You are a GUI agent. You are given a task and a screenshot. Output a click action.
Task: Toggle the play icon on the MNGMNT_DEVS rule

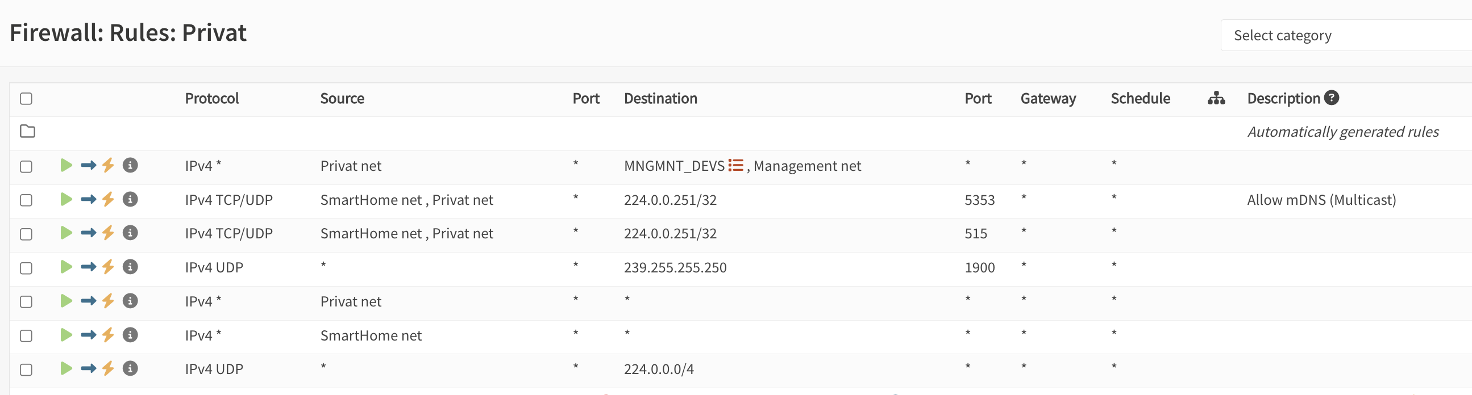(66, 166)
